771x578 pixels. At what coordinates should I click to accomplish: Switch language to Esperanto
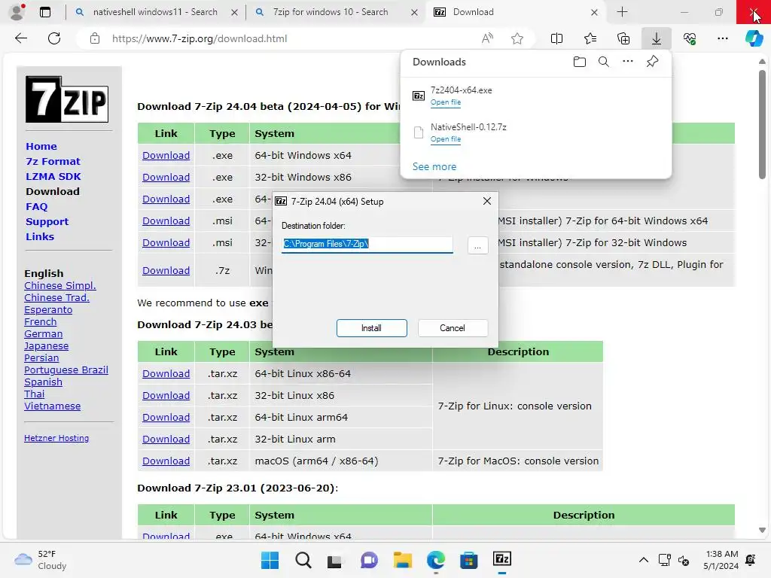pyautogui.click(x=48, y=309)
